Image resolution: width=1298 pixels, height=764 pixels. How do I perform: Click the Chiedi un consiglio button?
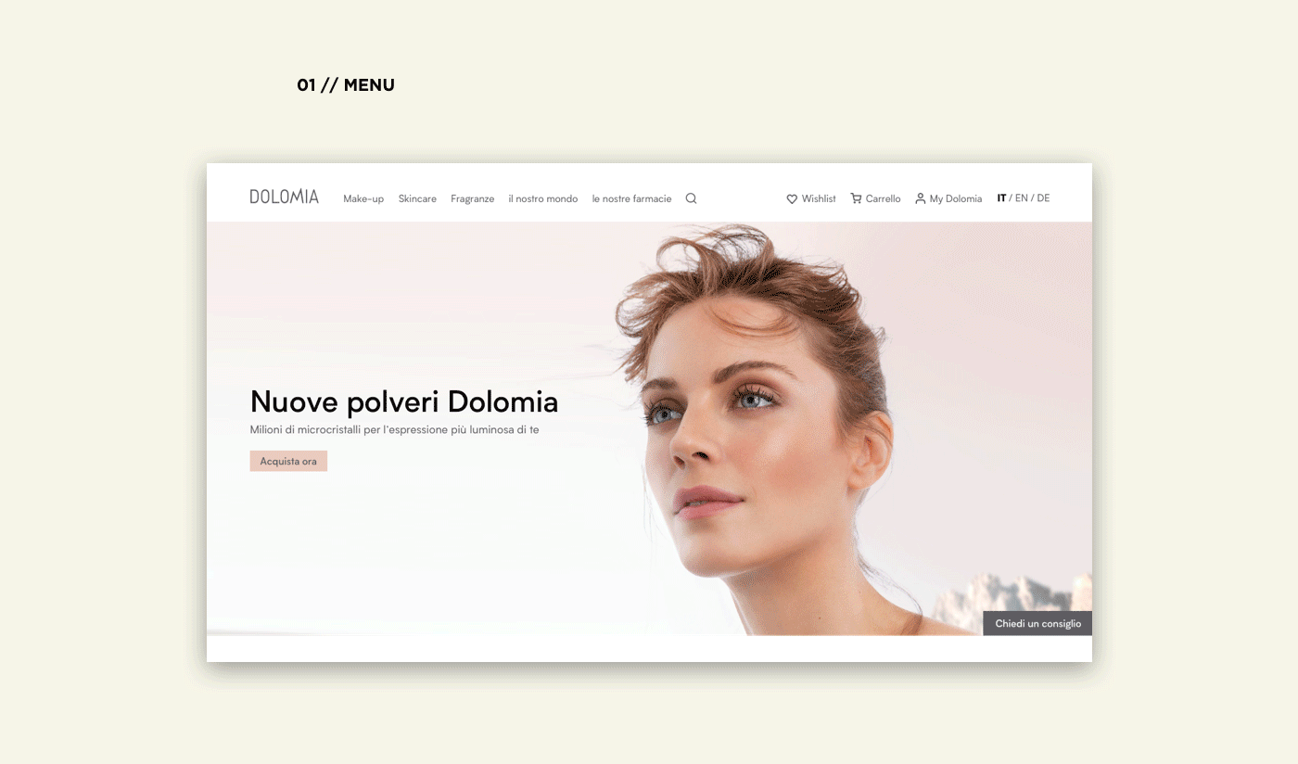click(x=1037, y=623)
